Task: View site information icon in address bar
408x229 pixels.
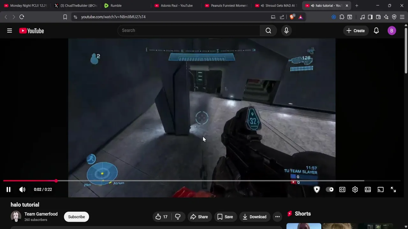Action: (75, 17)
